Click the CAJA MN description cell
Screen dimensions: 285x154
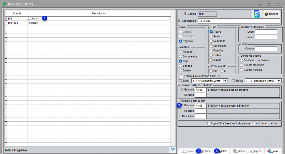click(x=99, y=19)
